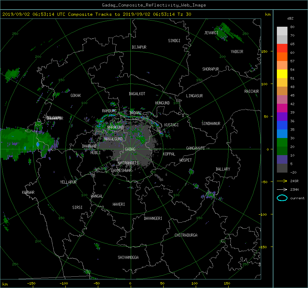Click the JEVARGI city label
Image resolution: width=308 pixels, height=288 pixels.
click(x=211, y=33)
